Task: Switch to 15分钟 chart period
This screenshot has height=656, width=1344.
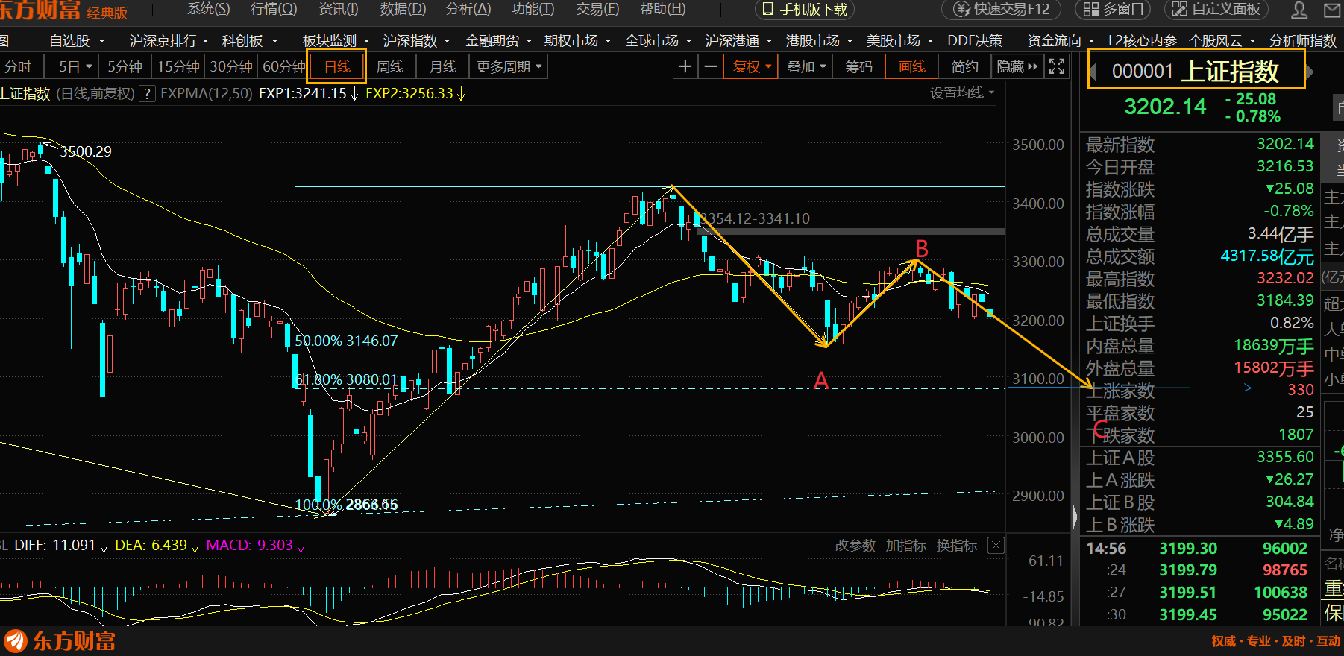Action: pos(178,67)
